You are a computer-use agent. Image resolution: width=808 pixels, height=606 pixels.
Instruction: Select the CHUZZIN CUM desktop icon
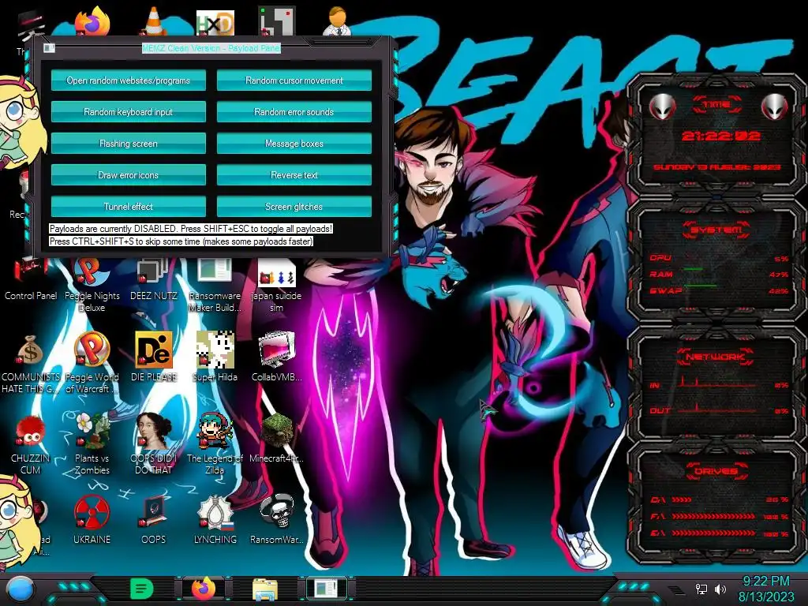coord(31,444)
